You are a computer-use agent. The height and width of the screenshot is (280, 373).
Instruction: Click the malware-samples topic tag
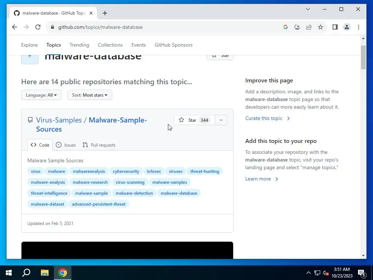tap(170, 182)
